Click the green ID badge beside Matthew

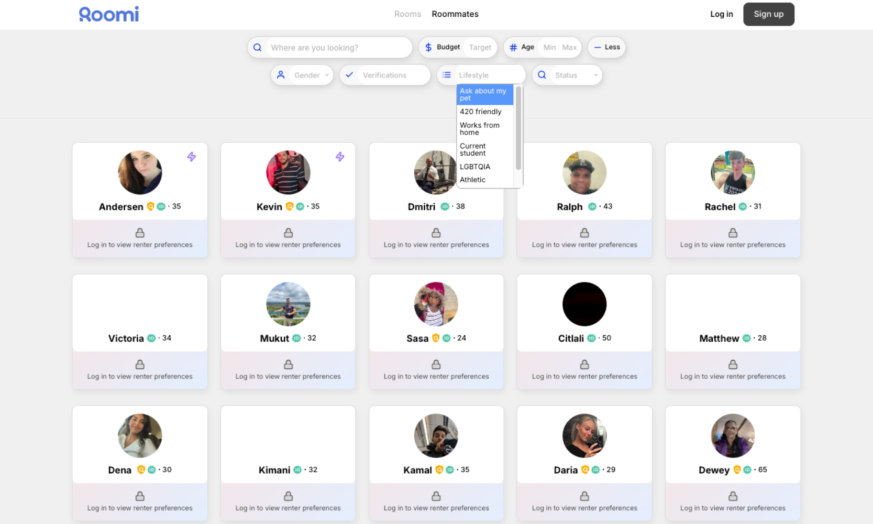747,338
